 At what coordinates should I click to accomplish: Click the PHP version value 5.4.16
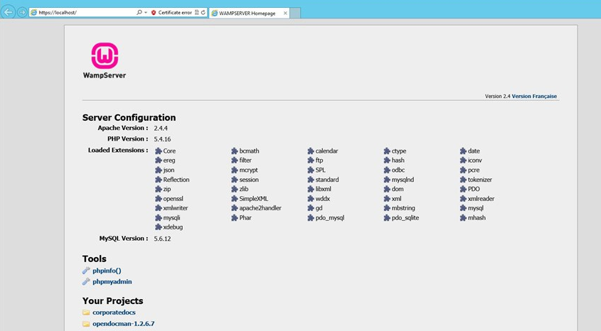click(162, 139)
